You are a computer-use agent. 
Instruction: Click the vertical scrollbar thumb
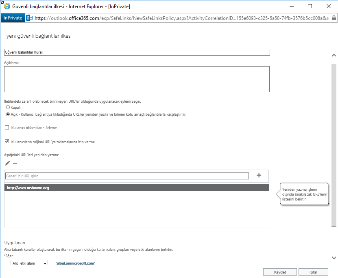pos(334,145)
